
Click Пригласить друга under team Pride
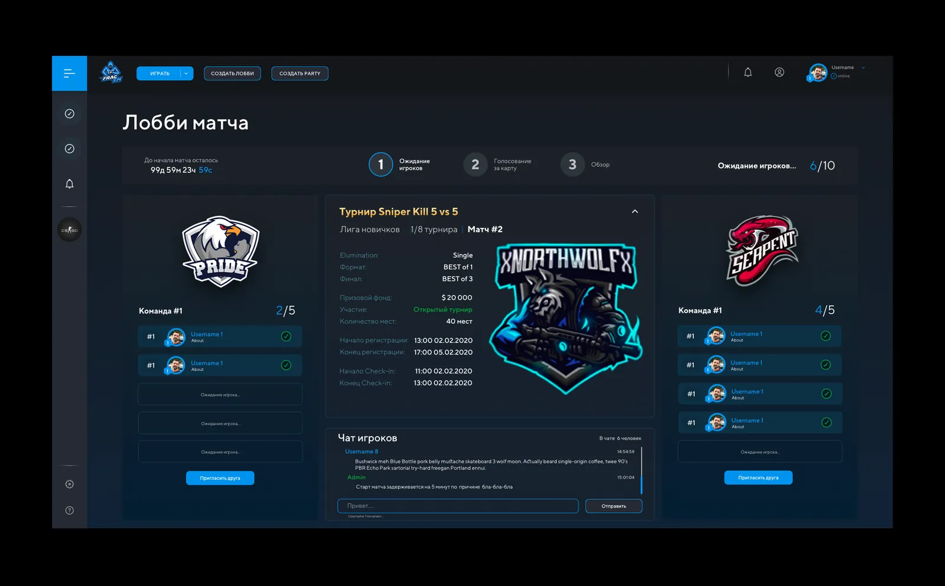click(x=220, y=478)
